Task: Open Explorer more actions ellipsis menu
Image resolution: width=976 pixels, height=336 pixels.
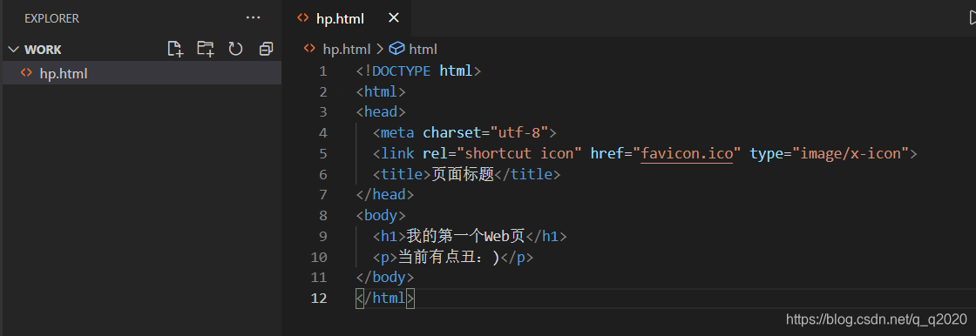Action: pyautogui.click(x=253, y=18)
